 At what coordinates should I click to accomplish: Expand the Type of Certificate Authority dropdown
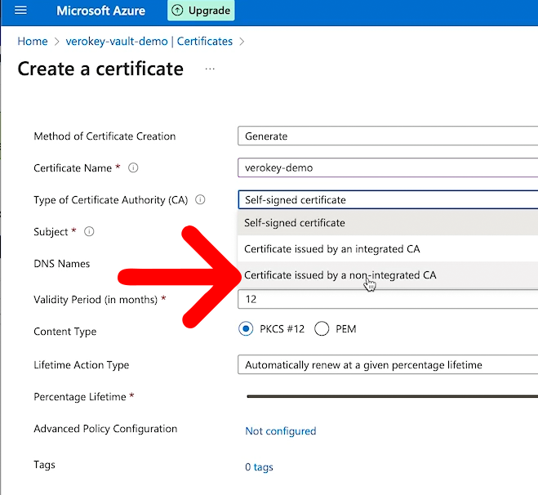point(388,200)
